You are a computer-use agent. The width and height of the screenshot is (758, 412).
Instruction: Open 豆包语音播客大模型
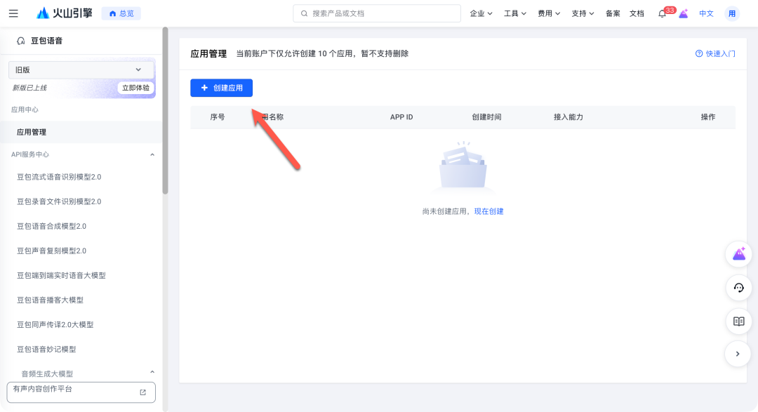point(51,300)
